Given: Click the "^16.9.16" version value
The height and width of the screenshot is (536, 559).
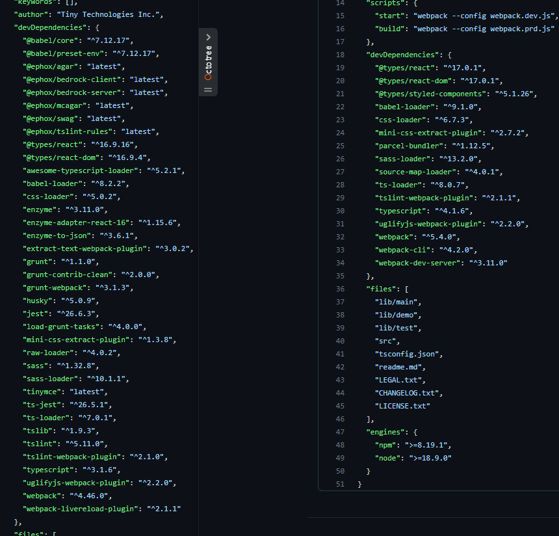Looking at the screenshot, I should (112, 144).
